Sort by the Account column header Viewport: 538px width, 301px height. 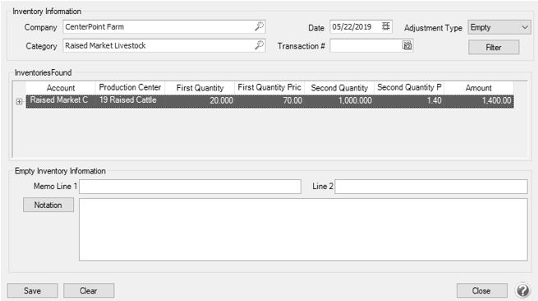(x=61, y=88)
